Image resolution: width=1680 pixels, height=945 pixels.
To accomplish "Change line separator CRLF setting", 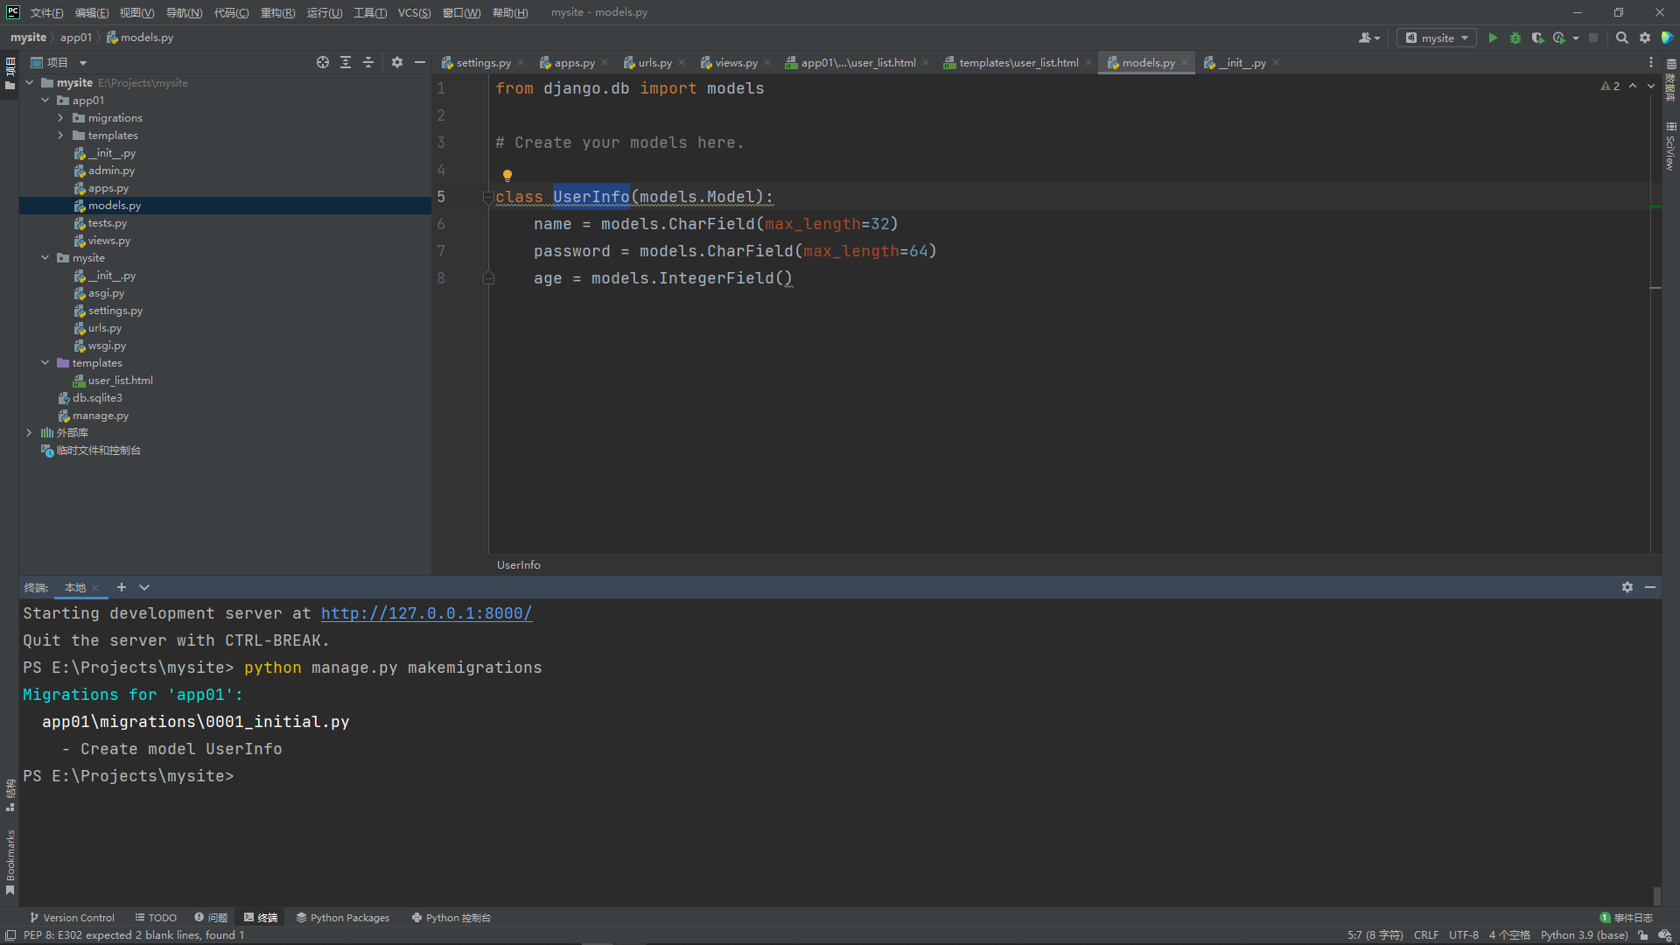I will click(x=1426, y=935).
